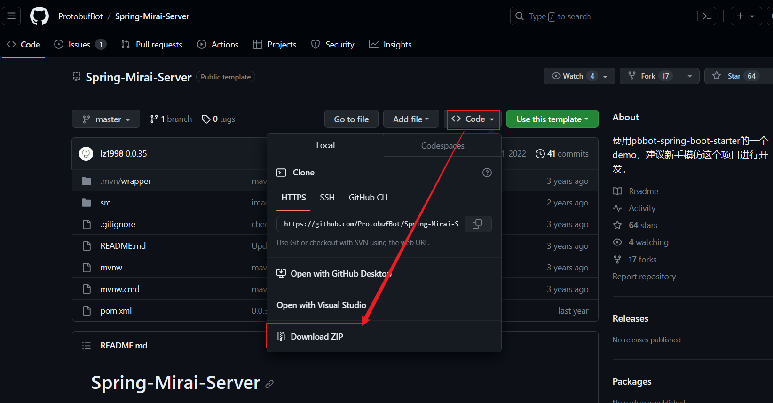773x403 pixels.
Task: Open the Issues tab
Action: [80, 45]
